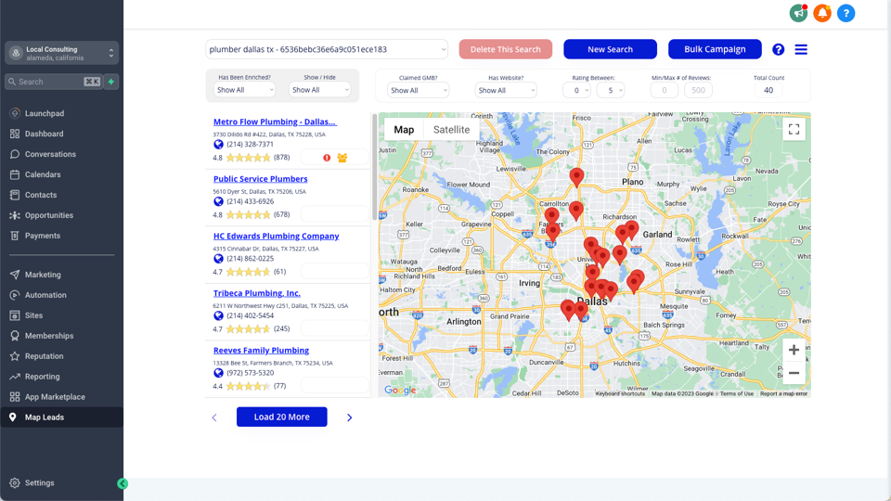
Task: Open the maximum rating dropdown
Action: pyautogui.click(x=611, y=90)
